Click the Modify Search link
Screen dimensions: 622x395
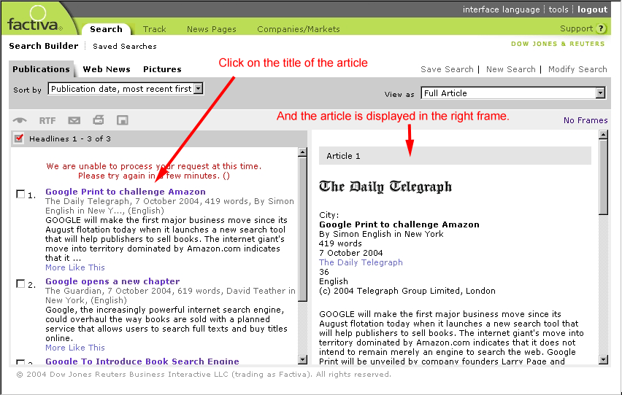pos(577,69)
